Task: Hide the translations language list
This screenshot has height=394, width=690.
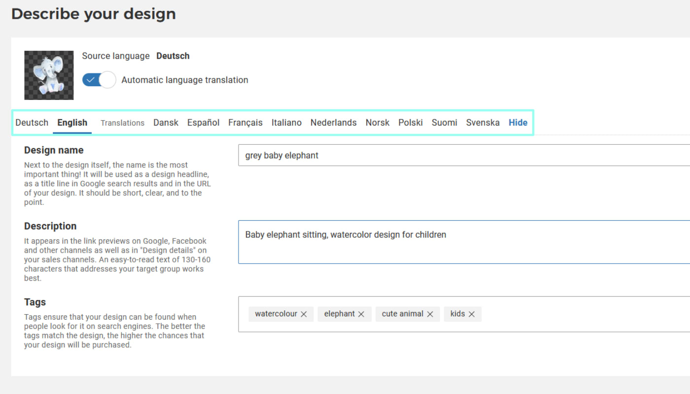Action: coord(518,123)
